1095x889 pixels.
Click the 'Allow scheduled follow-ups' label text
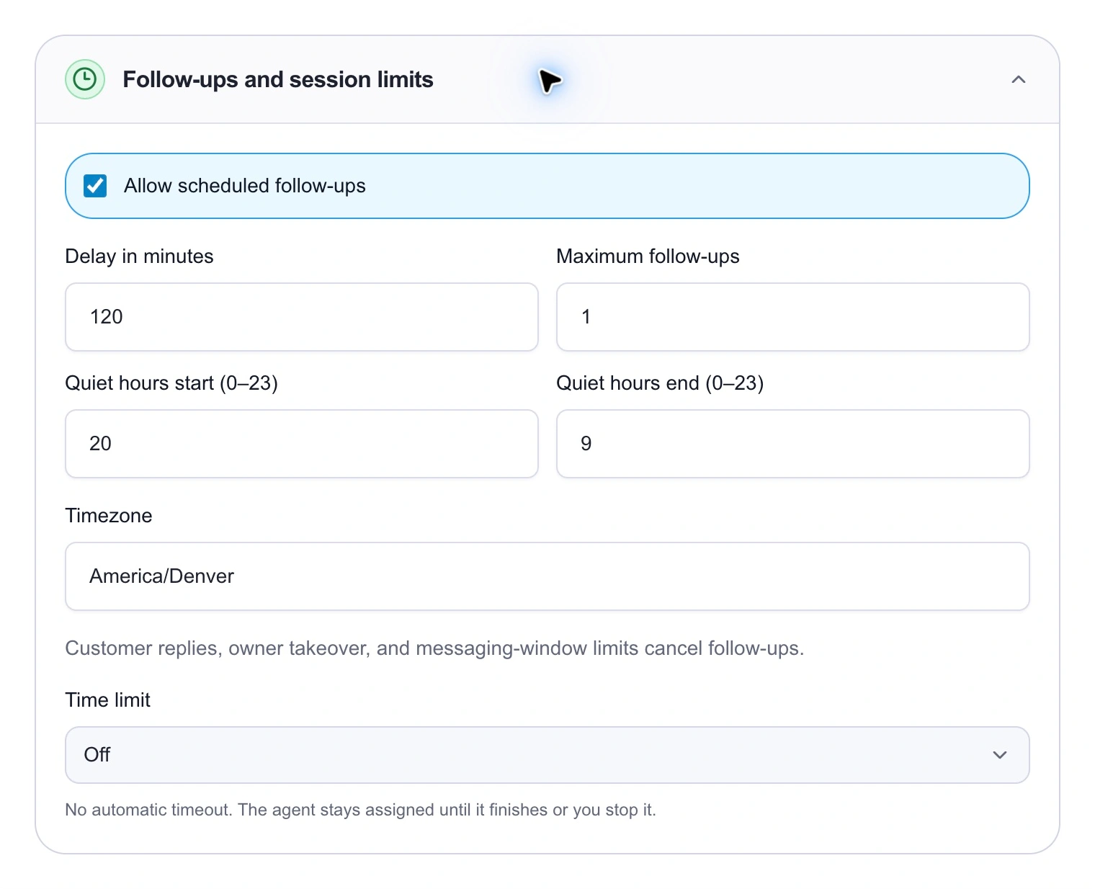click(245, 186)
